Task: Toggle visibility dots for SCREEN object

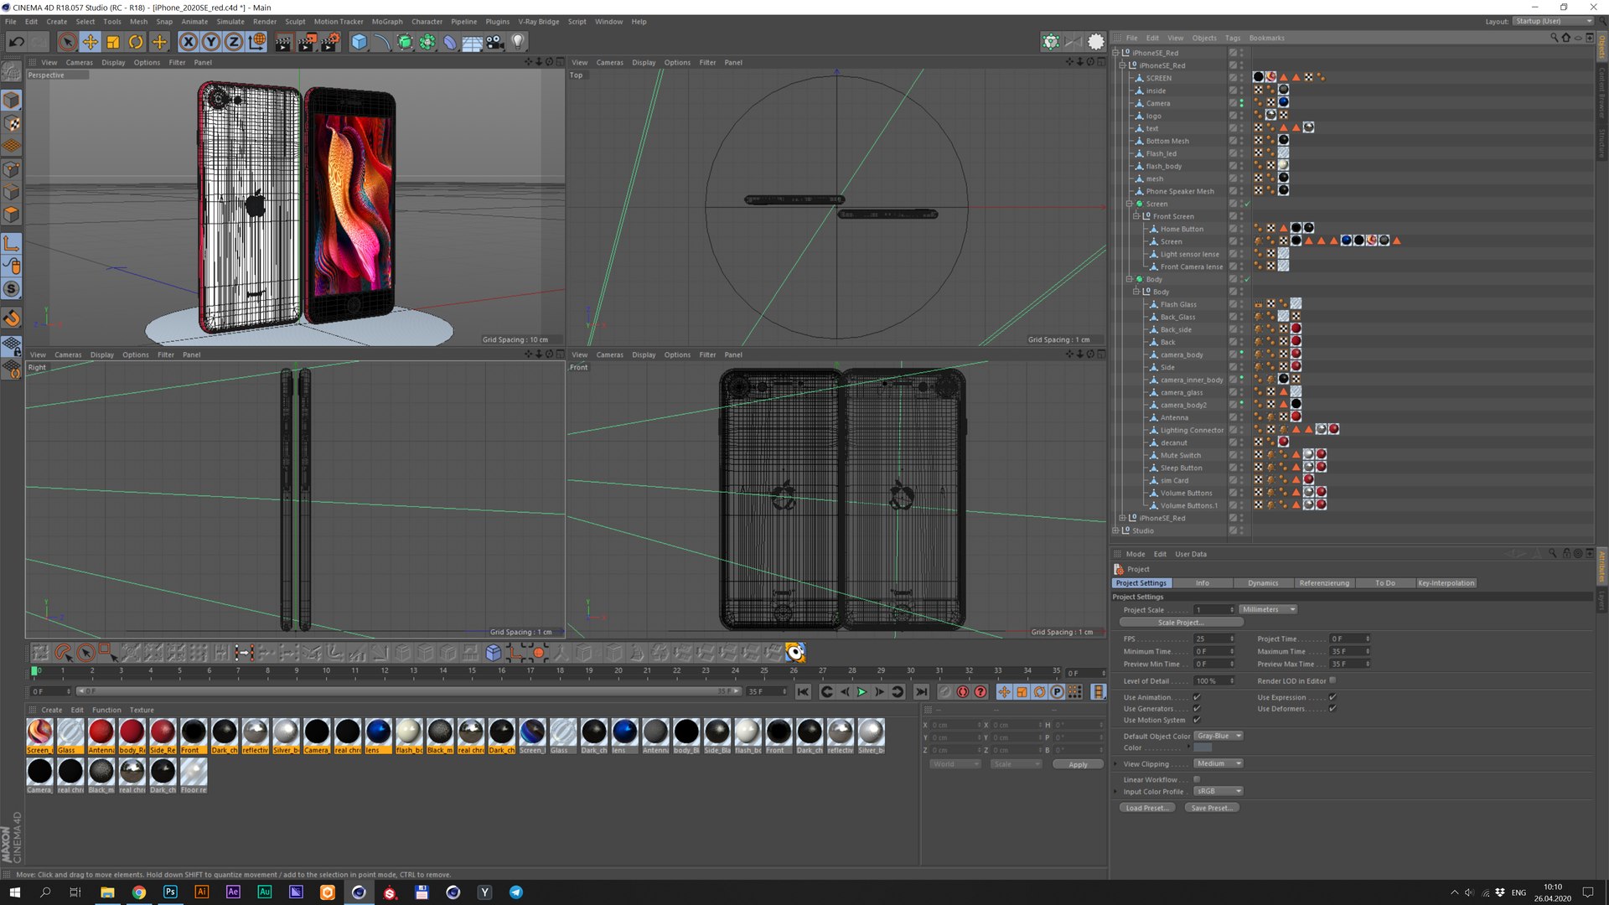Action: pos(1242,78)
